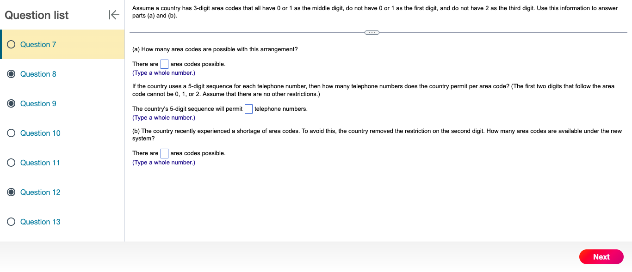Select the Question 7 radio button
Image resolution: width=632 pixels, height=272 pixels.
coord(11,44)
